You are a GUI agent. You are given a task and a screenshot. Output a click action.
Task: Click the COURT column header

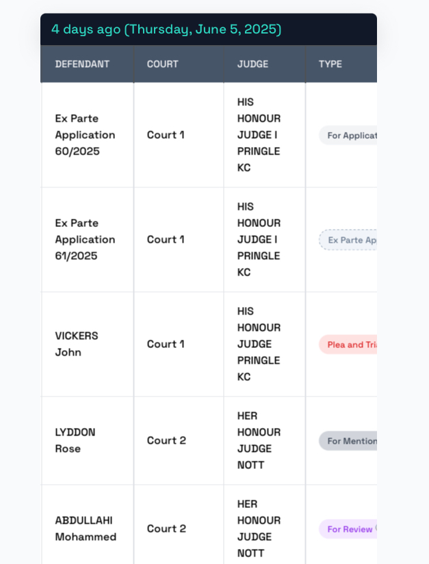[x=162, y=64]
